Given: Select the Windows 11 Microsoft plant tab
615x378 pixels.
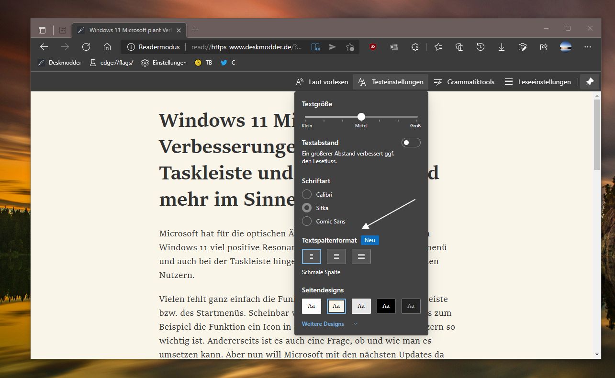Looking at the screenshot, I should (129, 30).
